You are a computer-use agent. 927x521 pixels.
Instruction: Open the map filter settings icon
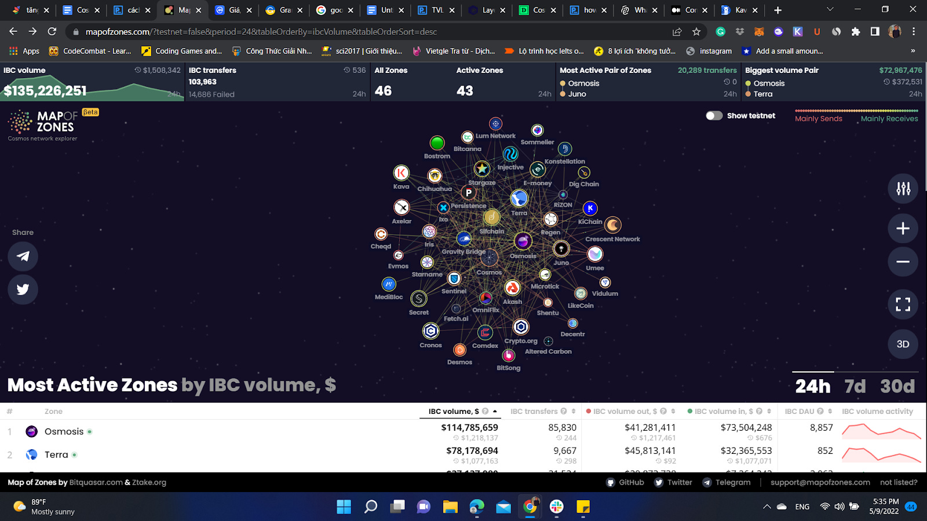tap(903, 189)
